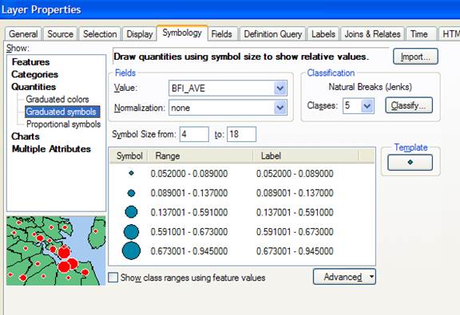Select Proportional symbols in the tree
Screen dimensions: 460x315
tap(63, 124)
